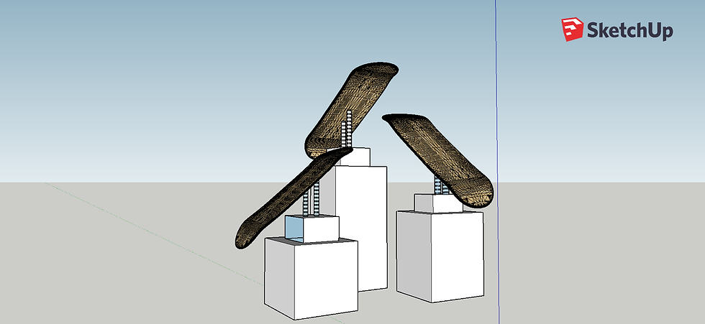Select the right-hand skateboard deck

click(x=438, y=159)
